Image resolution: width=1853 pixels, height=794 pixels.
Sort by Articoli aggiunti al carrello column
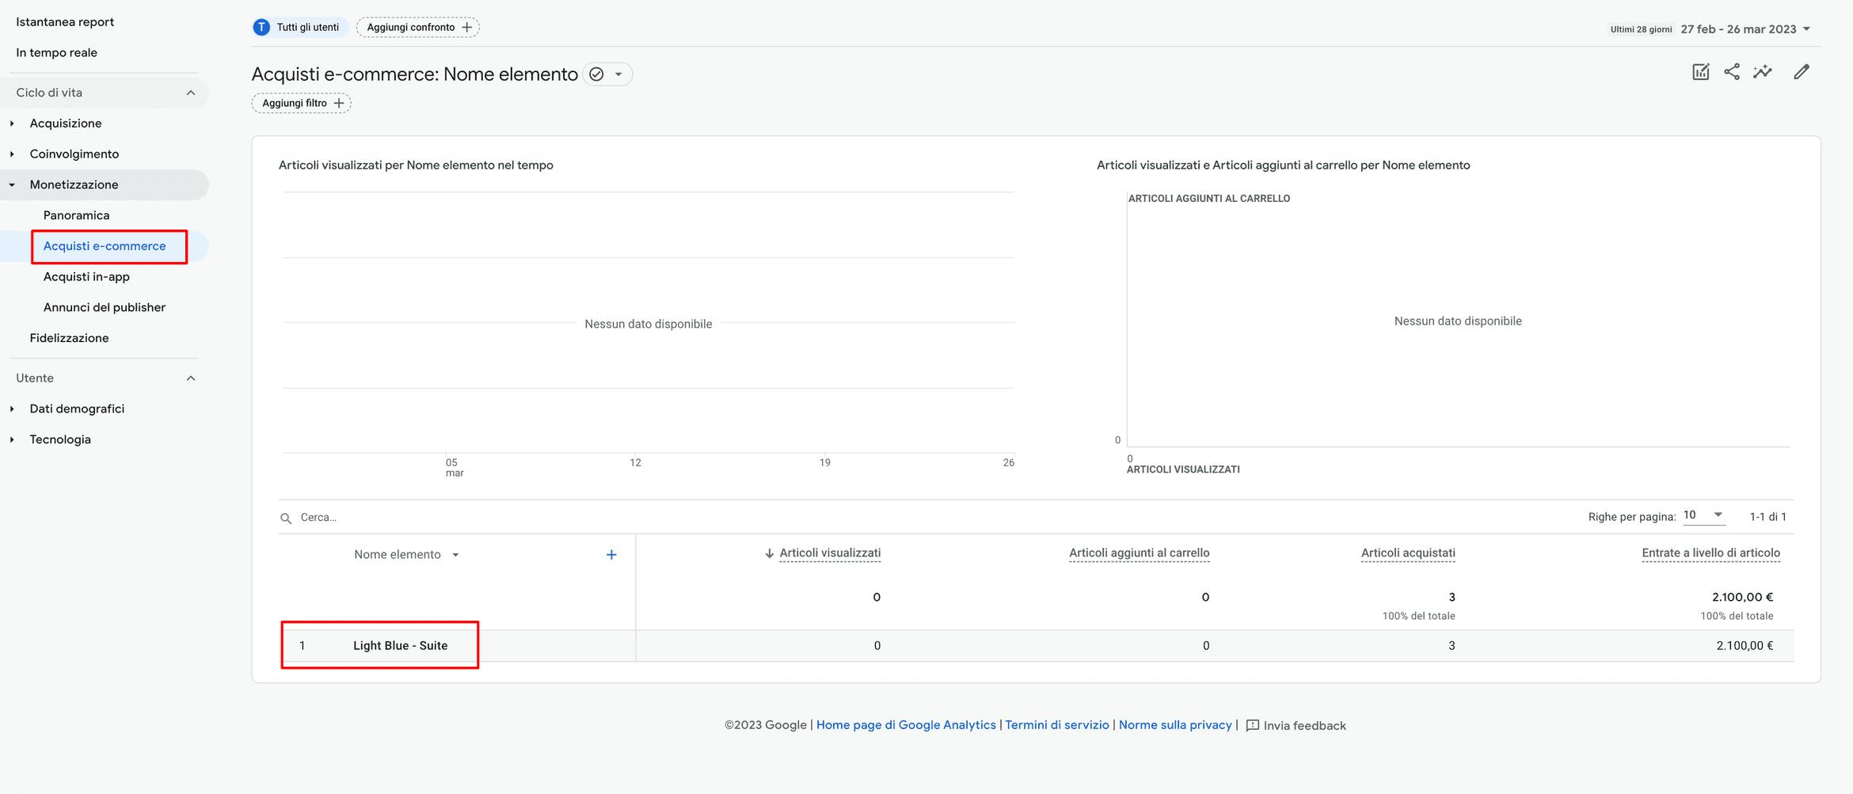coord(1139,553)
